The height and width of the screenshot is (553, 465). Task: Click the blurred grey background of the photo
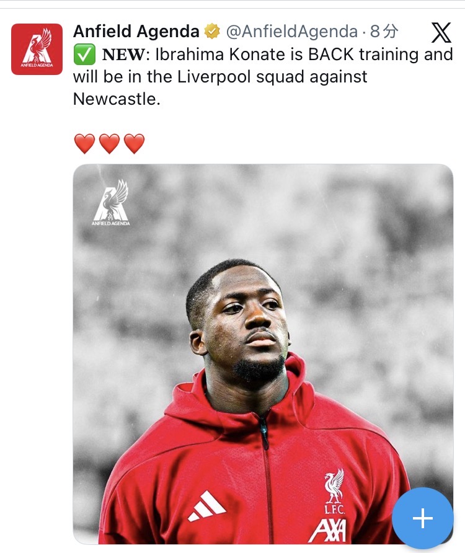coord(370,265)
